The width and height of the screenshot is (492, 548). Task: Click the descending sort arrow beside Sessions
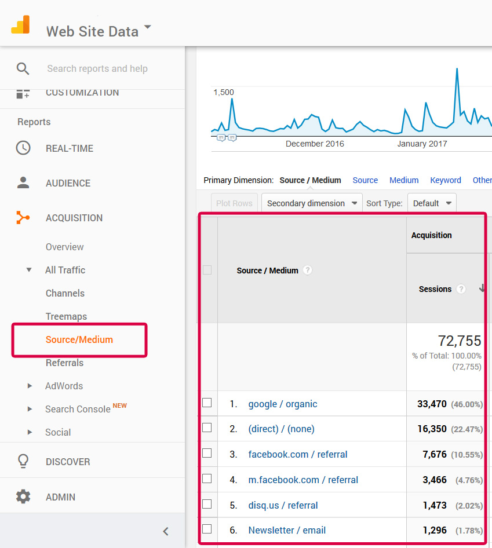coord(483,289)
